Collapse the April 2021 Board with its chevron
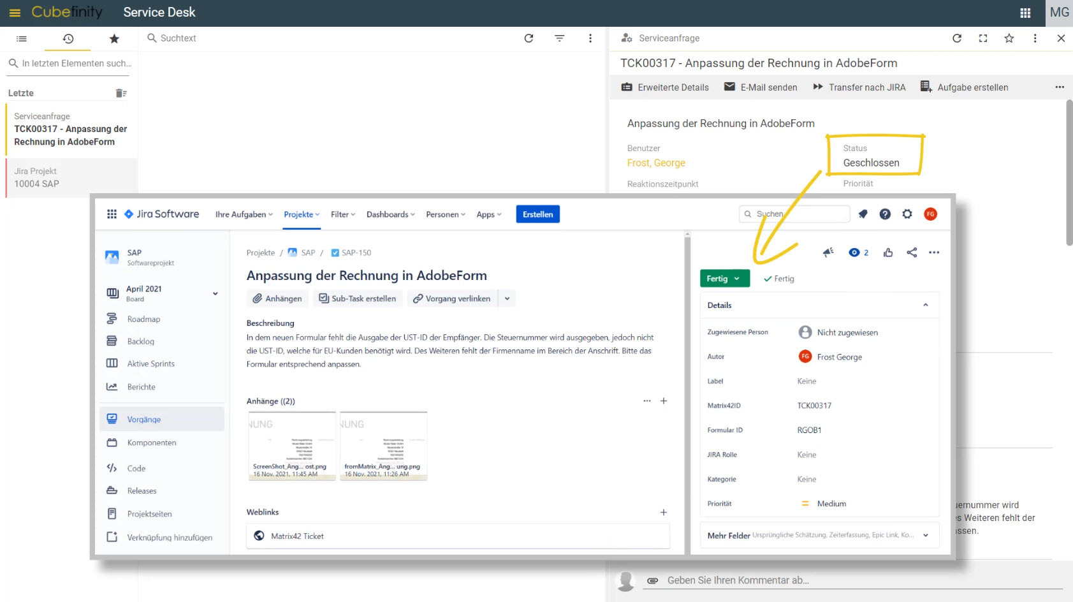Image resolution: width=1073 pixels, height=602 pixels. (214, 293)
